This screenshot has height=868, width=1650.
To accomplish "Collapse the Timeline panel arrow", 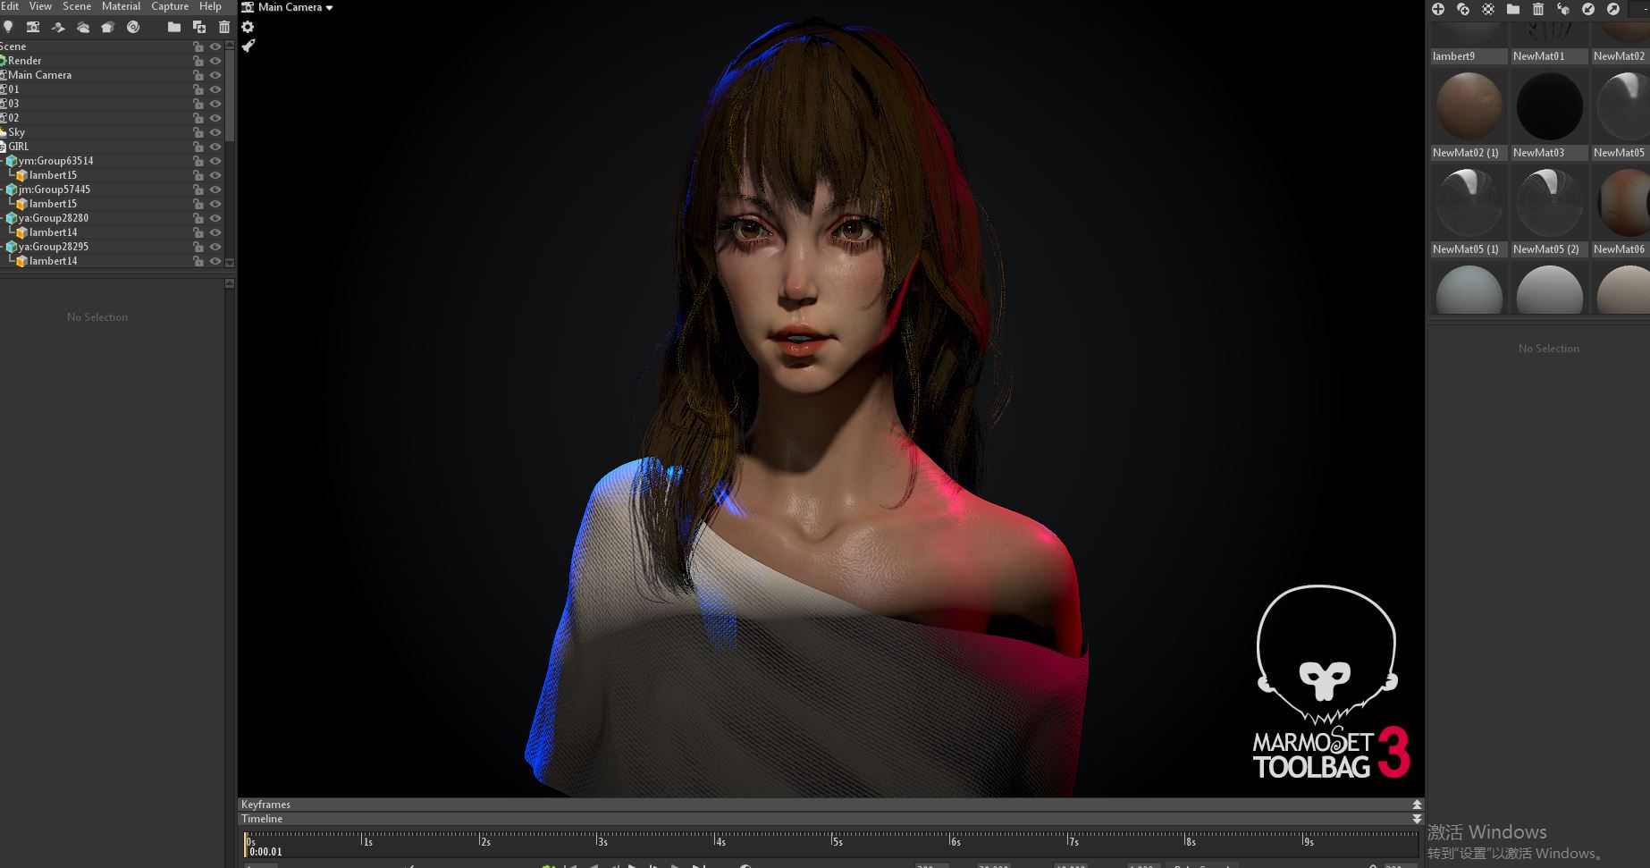I will [1417, 819].
